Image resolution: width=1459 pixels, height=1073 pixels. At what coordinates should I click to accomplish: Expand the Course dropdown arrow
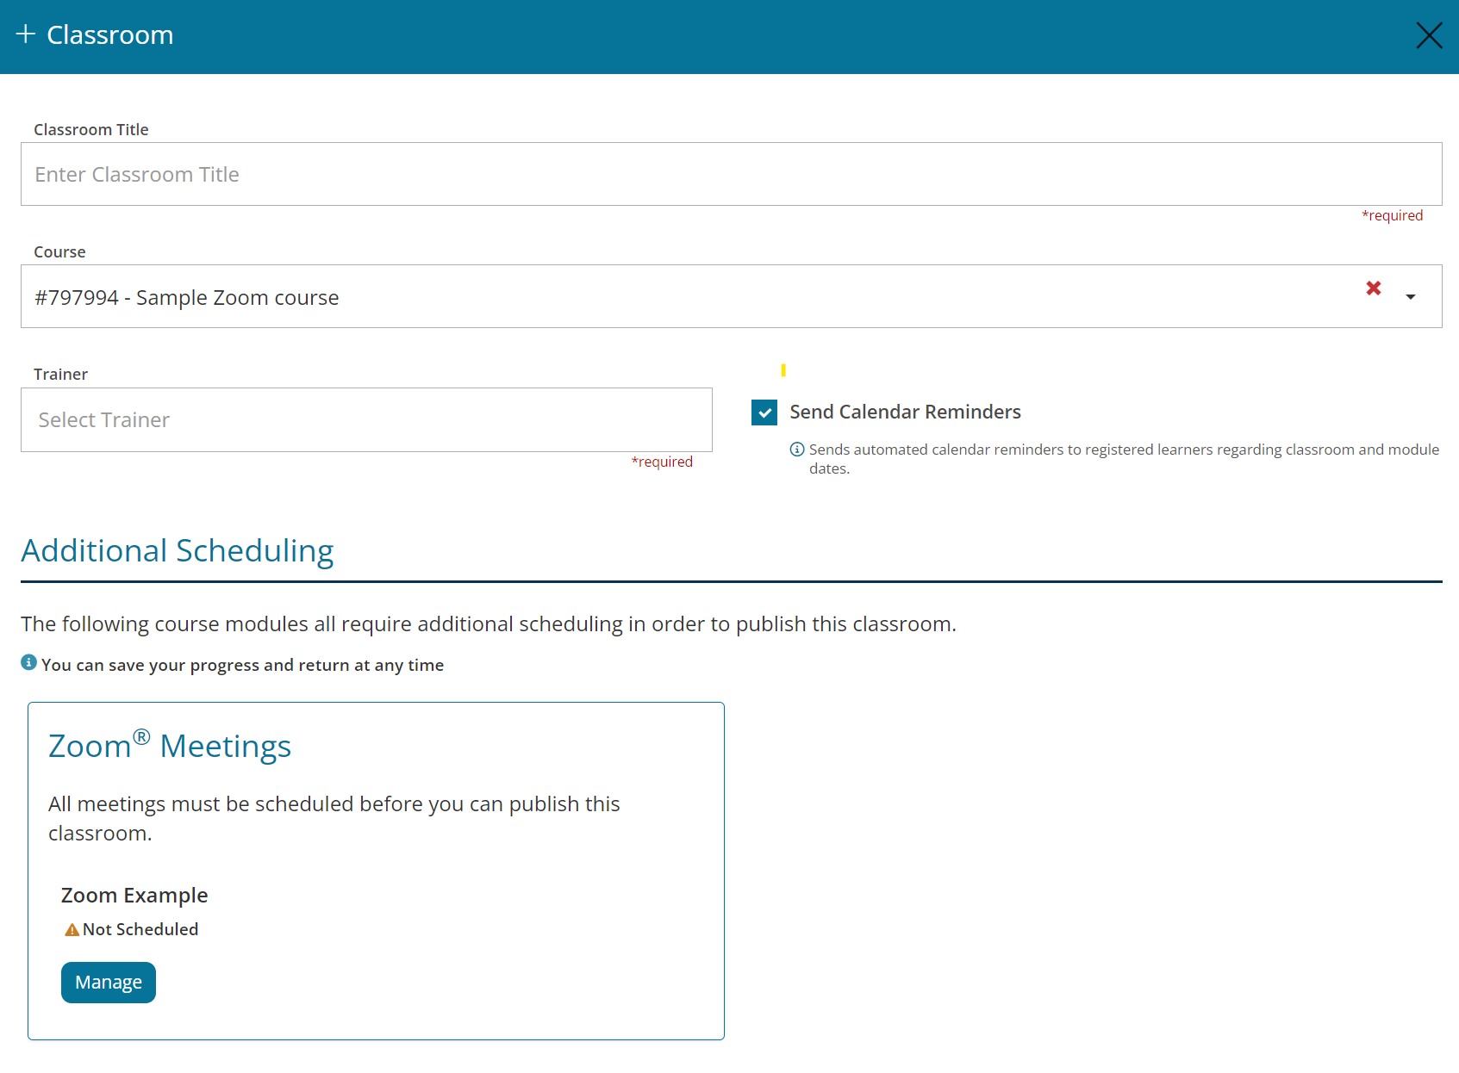tap(1411, 297)
